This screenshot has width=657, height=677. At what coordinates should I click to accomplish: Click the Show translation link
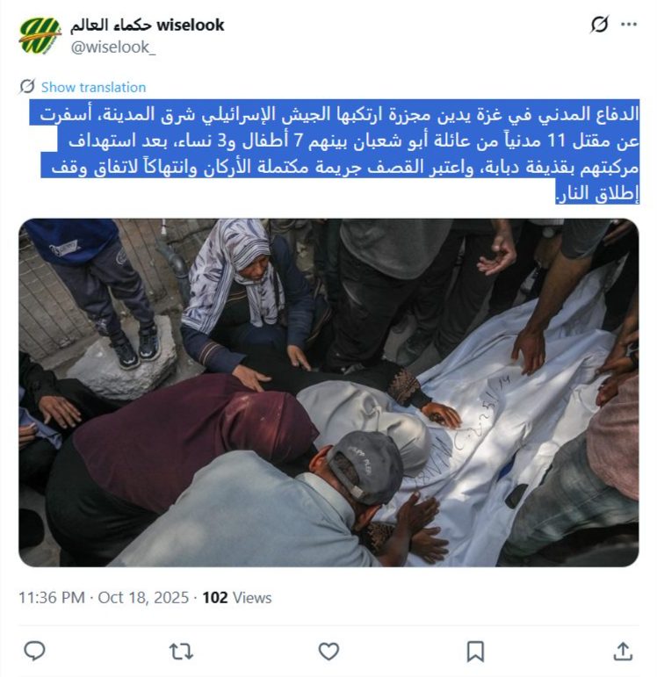(x=93, y=87)
